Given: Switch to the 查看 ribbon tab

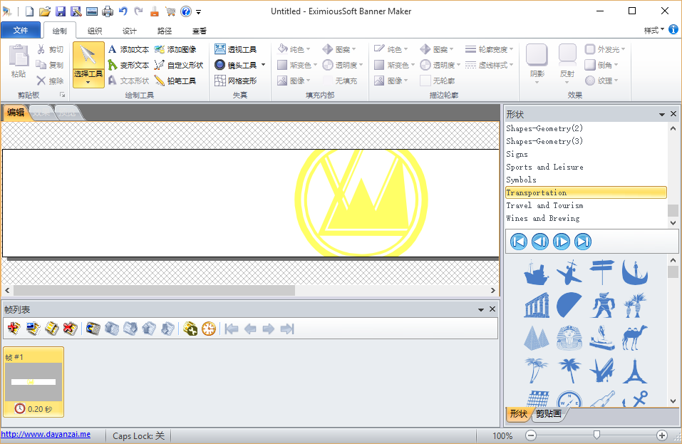Looking at the screenshot, I should pyautogui.click(x=200, y=31).
